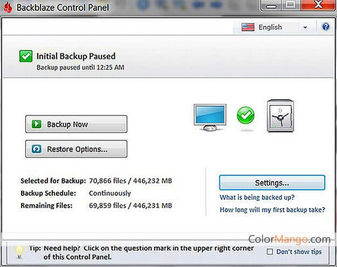The height and width of the screenshot is (267, 337).
Task: Click the lightbulb tip icon
Action: click(19, 250)
